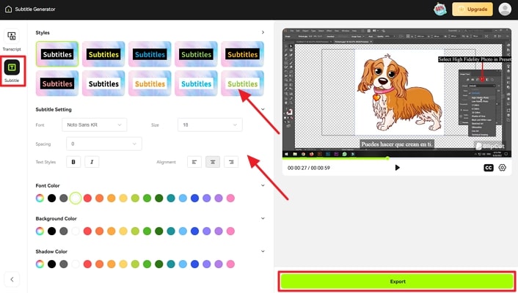Viewport: 518px width, 293px height.
Task: Choose orange shadow color
Action: (99, 264)
